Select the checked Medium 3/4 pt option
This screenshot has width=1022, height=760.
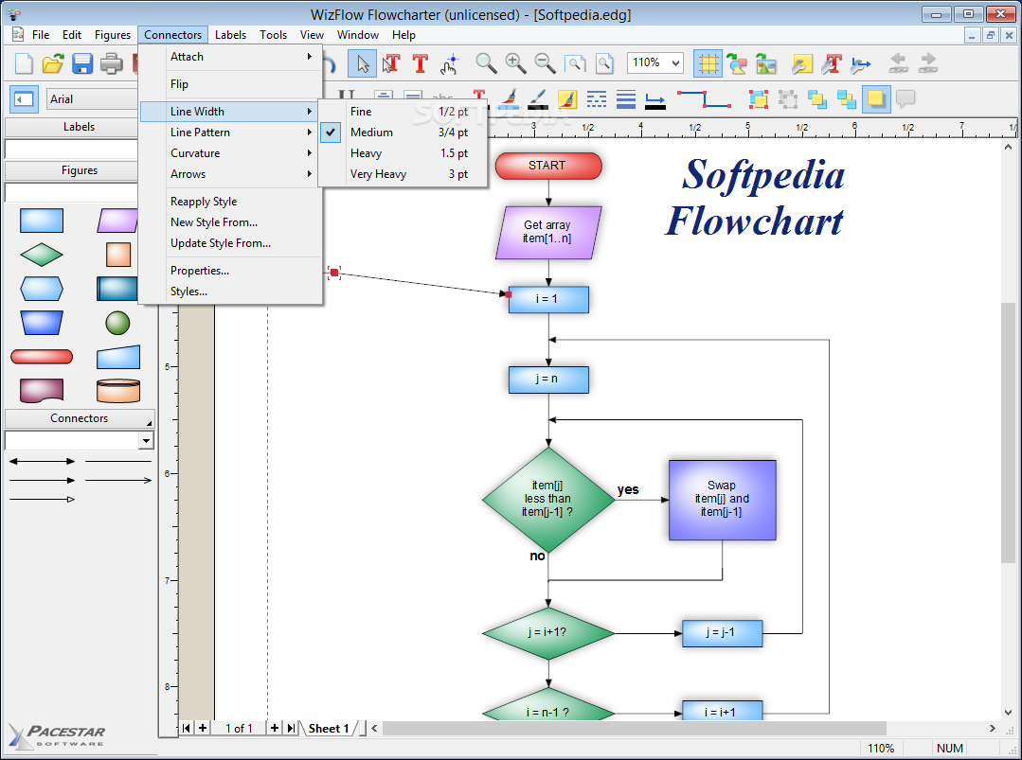point(403,133)
